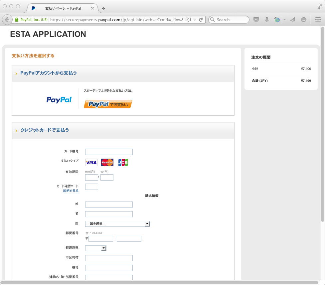This screenshot has height=285, width=325.
Task: Click the PayPal logo image
Action: pos(59,100)
